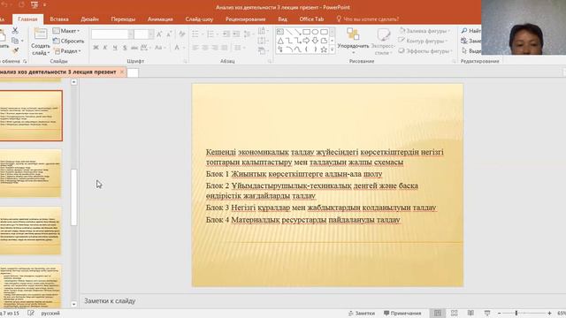Close the Анализ хоз деятельности document tab

122,72
